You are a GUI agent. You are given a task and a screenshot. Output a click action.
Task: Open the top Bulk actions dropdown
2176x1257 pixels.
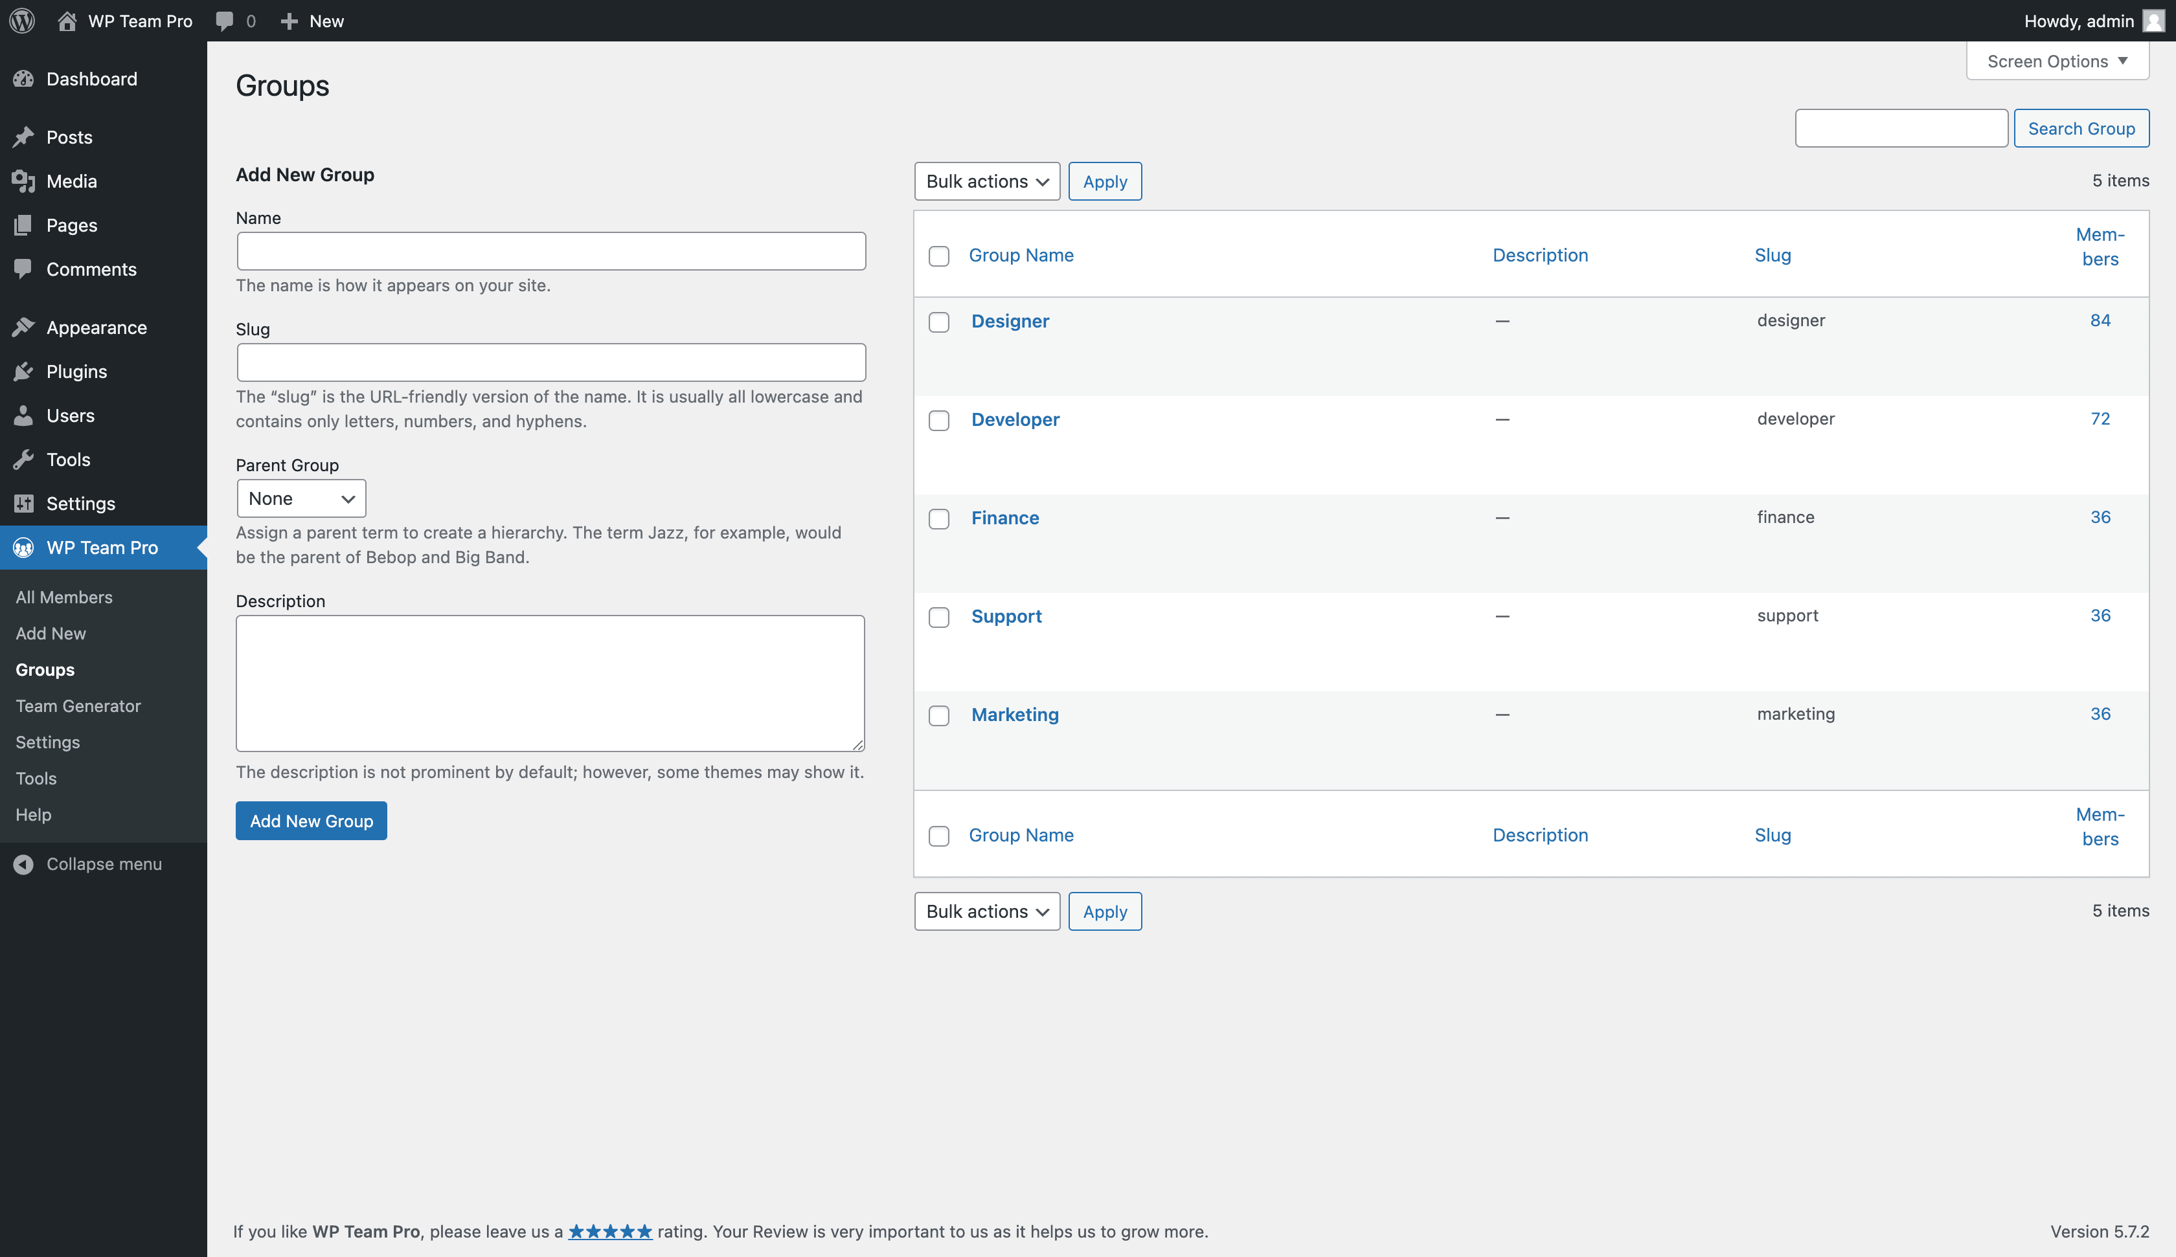tap(986, 181)
